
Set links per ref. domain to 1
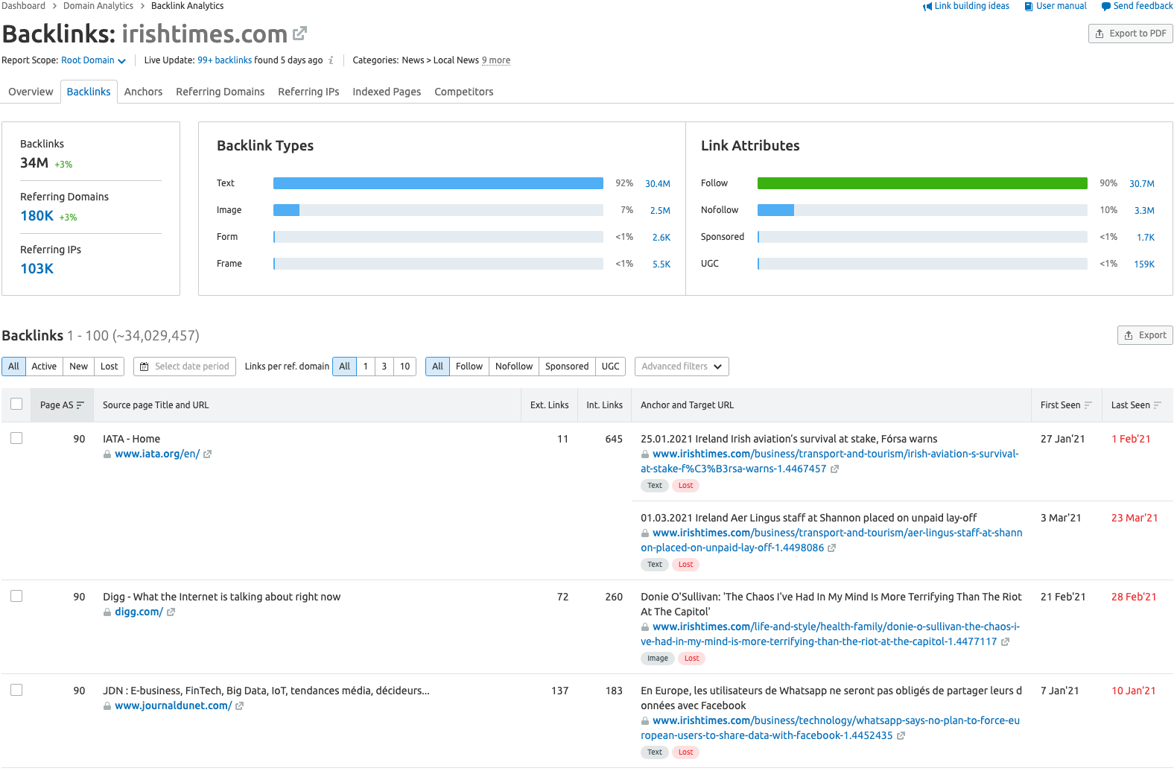point(366,367)
